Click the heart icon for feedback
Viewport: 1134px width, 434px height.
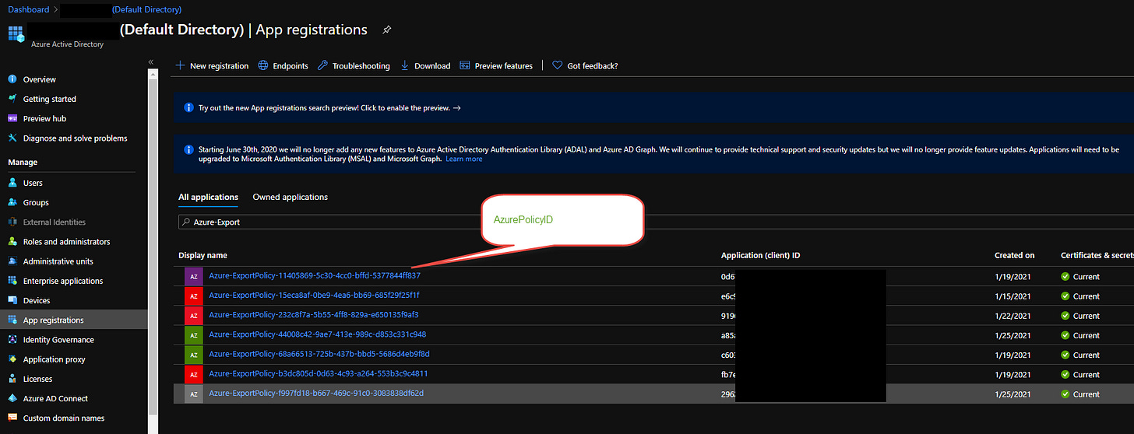pyautogui.click(x=557, y=66)
